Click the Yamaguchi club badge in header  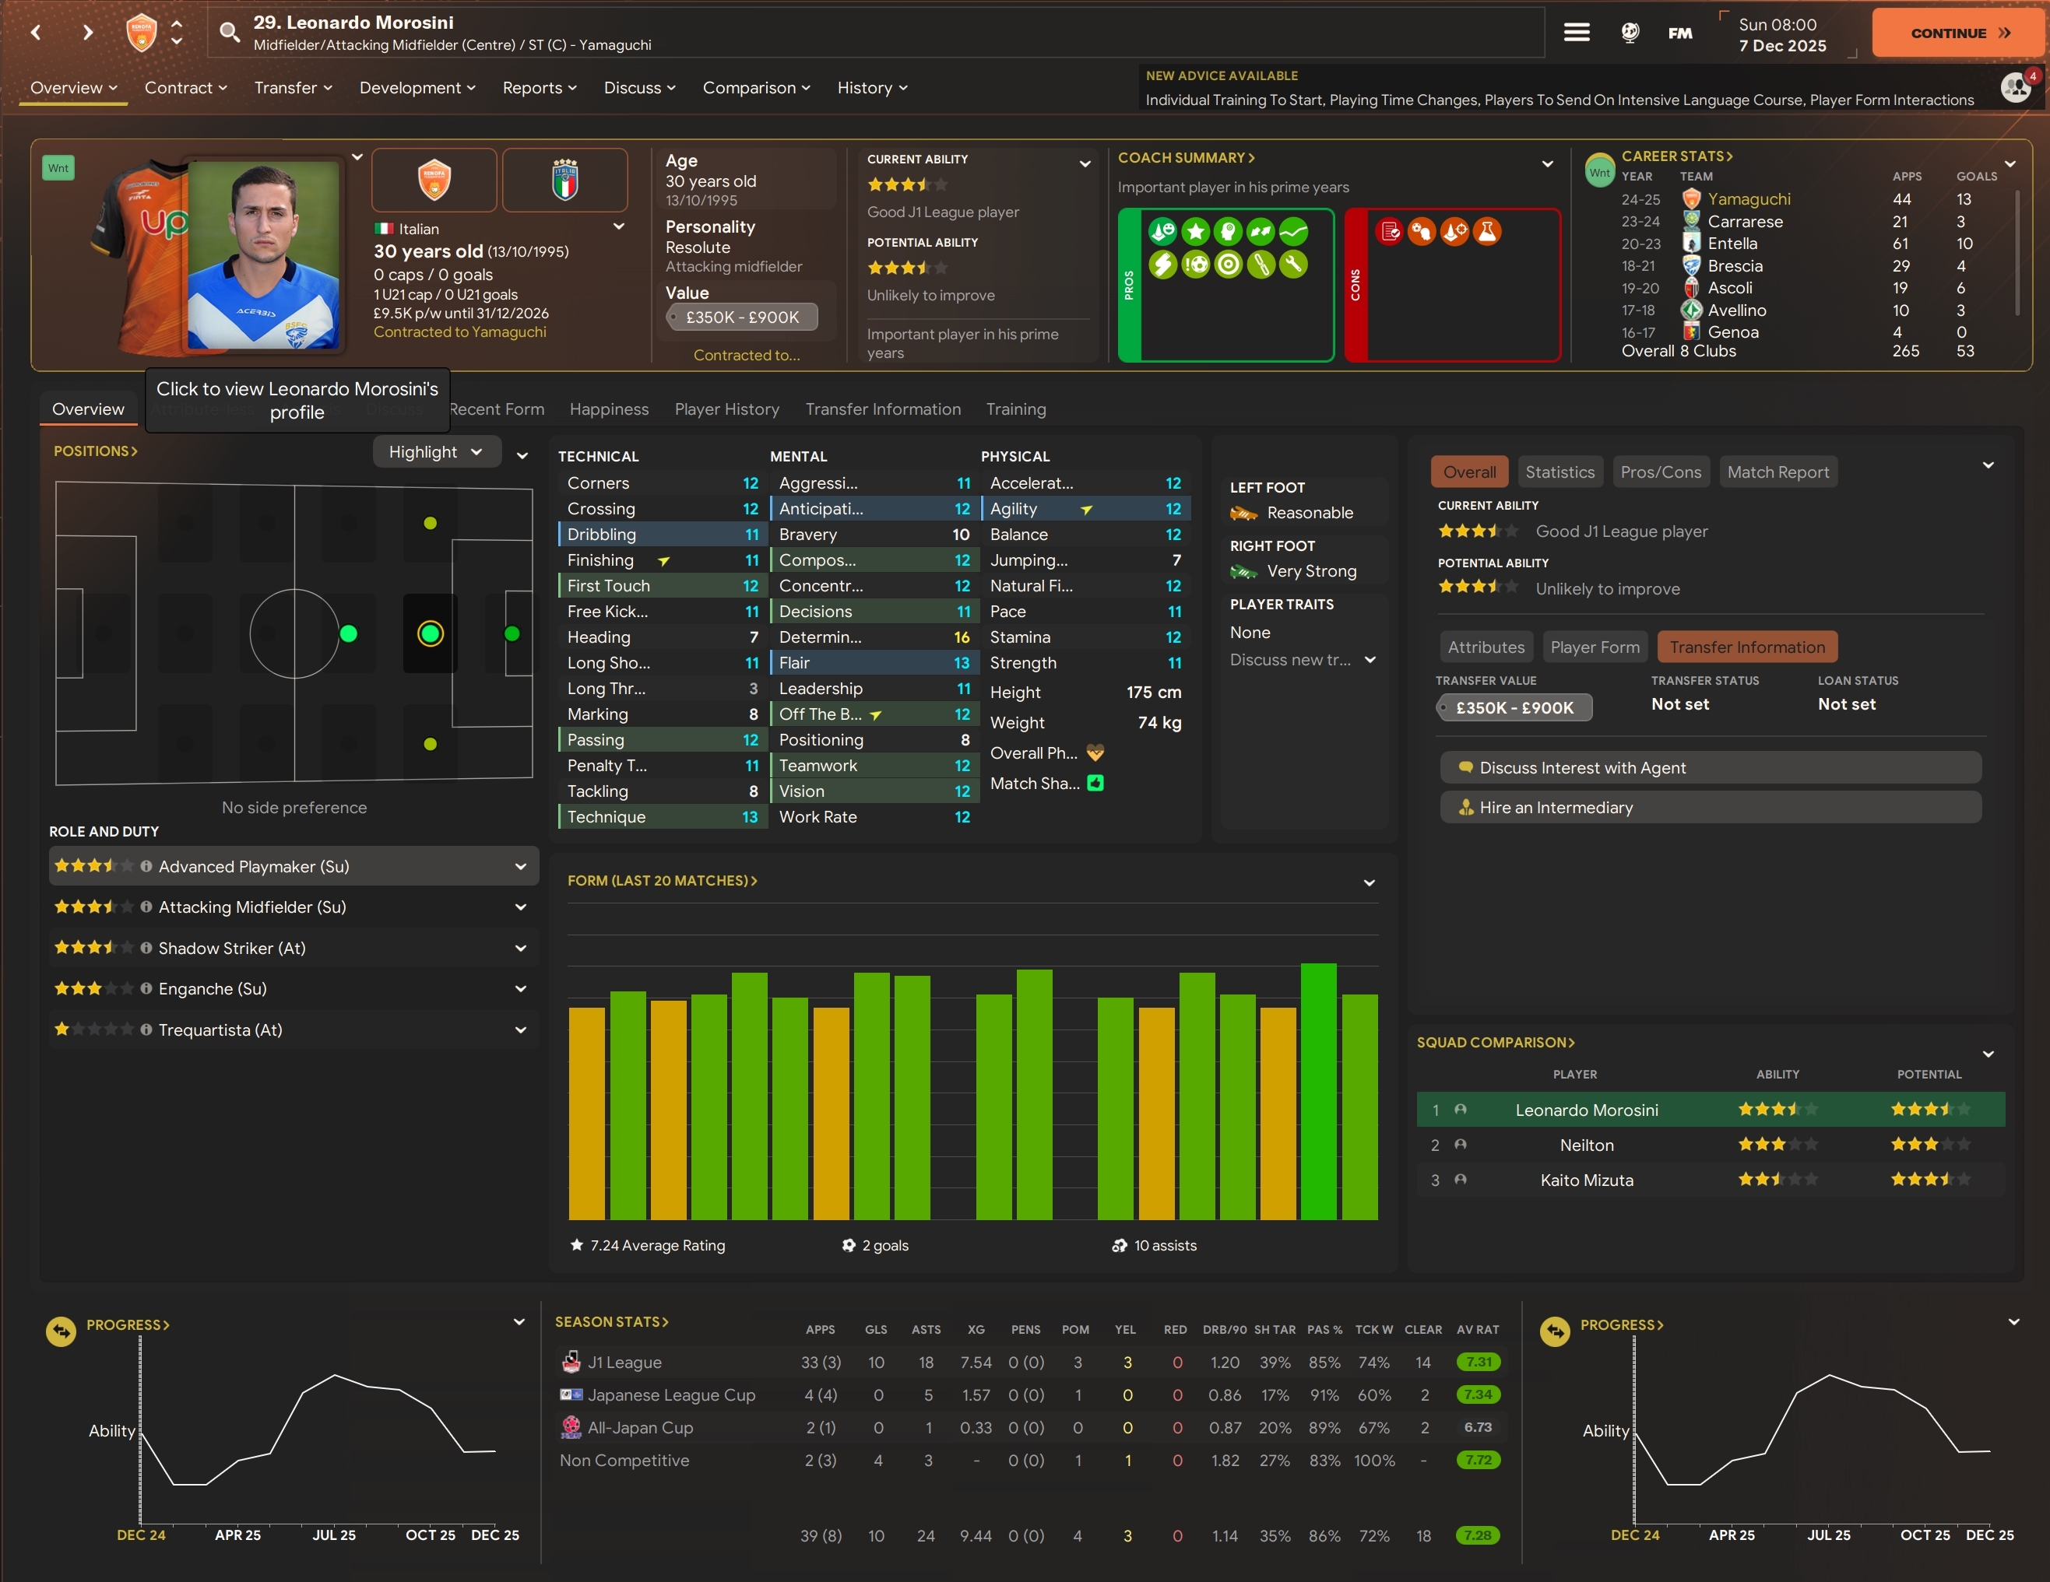coord(141,33)
